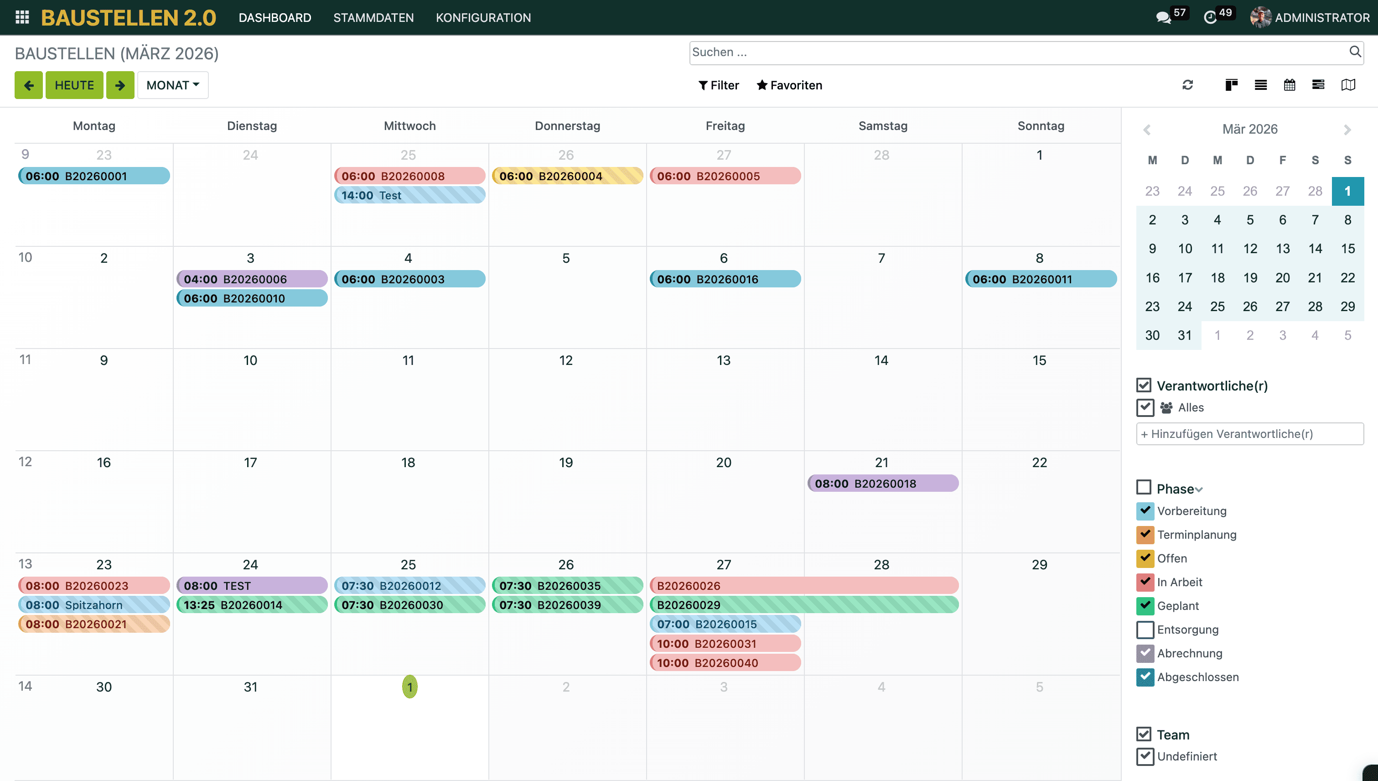Click the HEUTE button
Screen dimensions: 1378x781
[x=74, y=85]
